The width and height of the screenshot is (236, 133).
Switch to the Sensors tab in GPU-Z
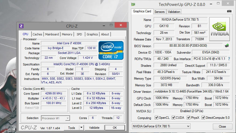point(159,12)
